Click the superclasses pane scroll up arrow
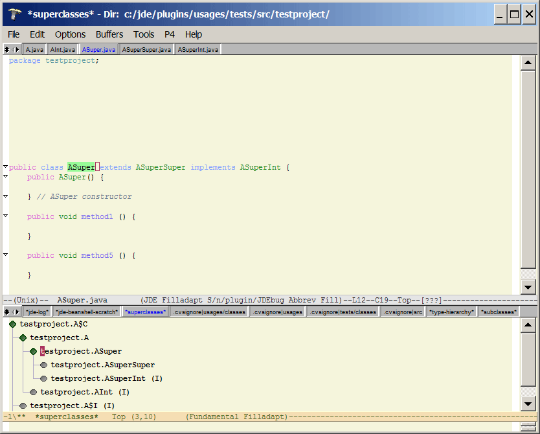 (x=528, y=324)
